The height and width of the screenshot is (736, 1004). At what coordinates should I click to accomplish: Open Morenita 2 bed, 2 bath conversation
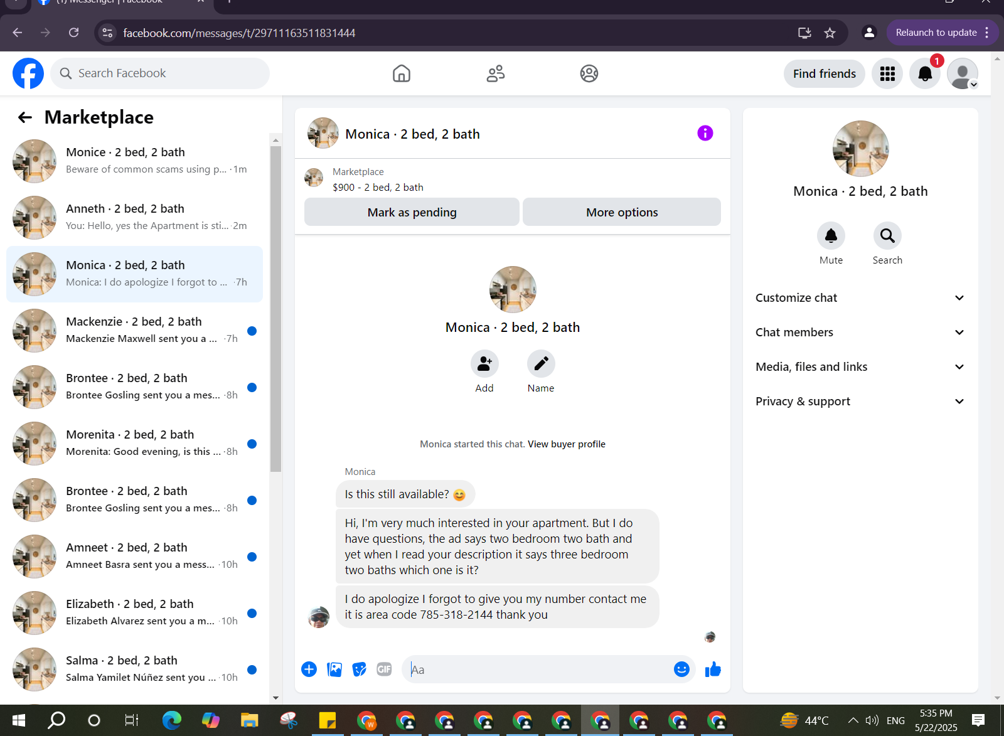[134, 444]
